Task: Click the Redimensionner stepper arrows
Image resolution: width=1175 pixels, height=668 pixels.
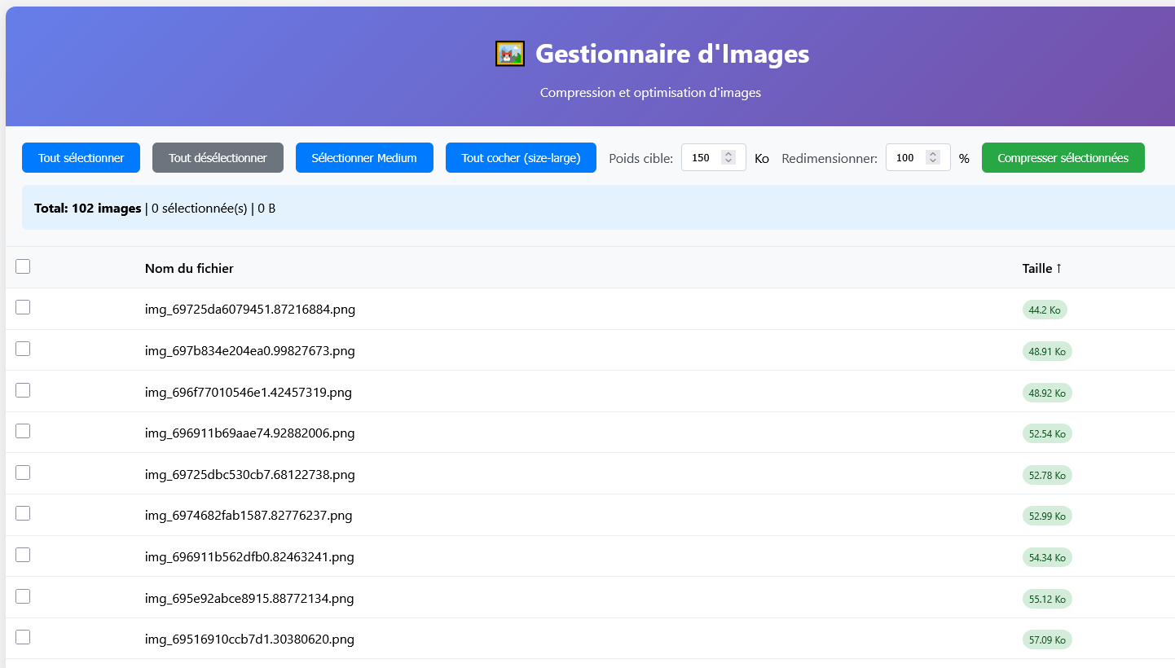Action: tap(933, 158)
